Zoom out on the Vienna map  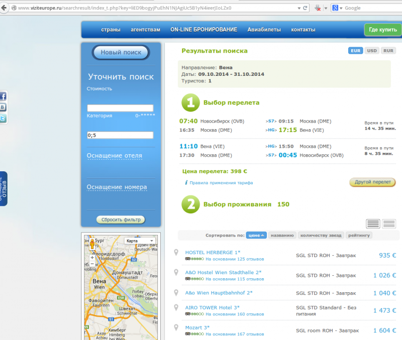pos(92,264)
